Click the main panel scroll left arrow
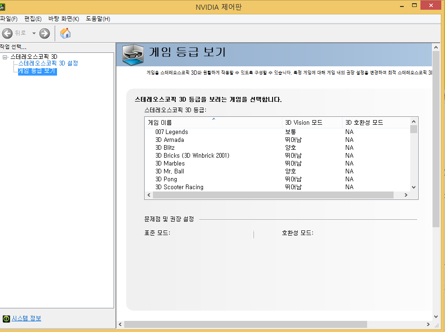This screenshot has height=332, width=445. (121, 324)
